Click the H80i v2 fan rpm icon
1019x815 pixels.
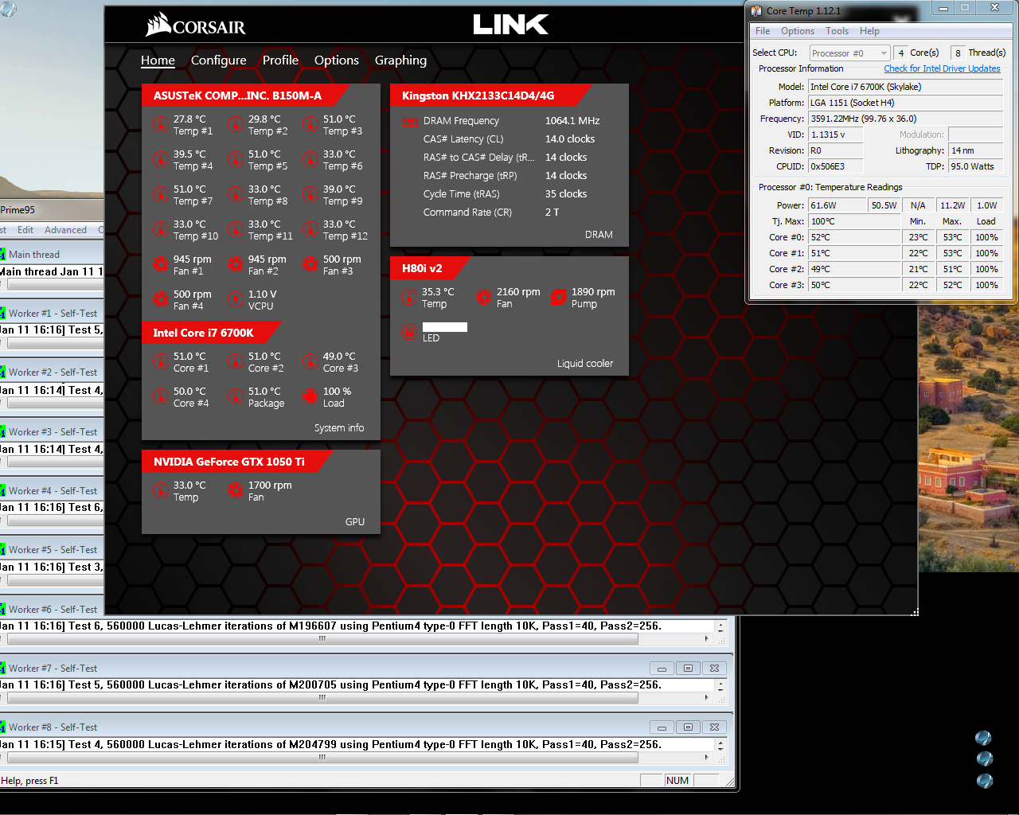tap(483, 298)
